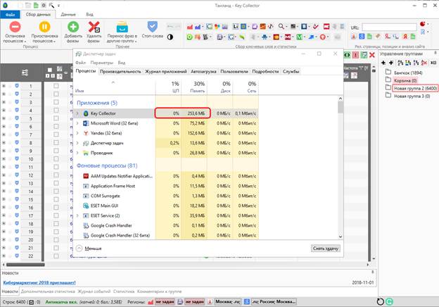This screenshot has height=307, width=439.
Task: Collapse Task Manager with Меньше arrow
Action: [x=79, y=249]
